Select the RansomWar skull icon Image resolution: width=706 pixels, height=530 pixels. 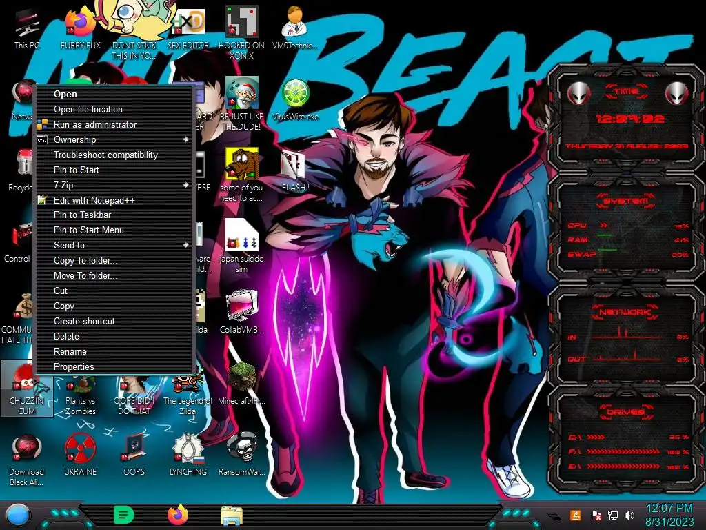tap(241, 454)
